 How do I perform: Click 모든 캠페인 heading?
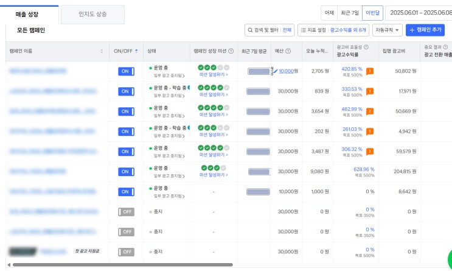(31, 30)
